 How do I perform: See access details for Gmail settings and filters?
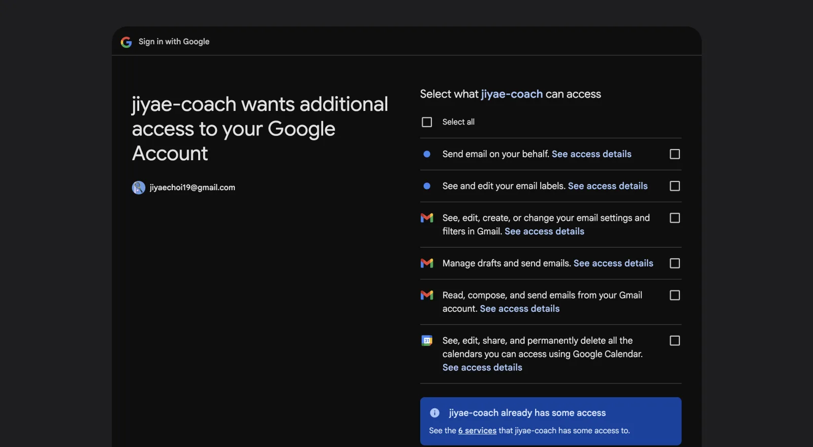(x=544, y=231)
